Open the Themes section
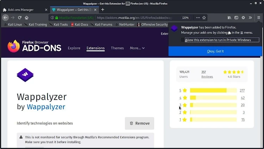264x149 pixels. point(117,48)
